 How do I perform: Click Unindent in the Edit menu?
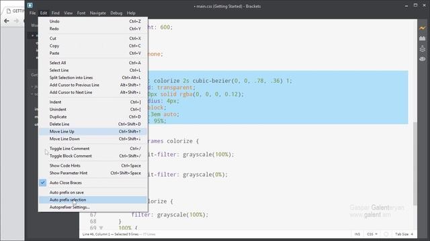93,109
